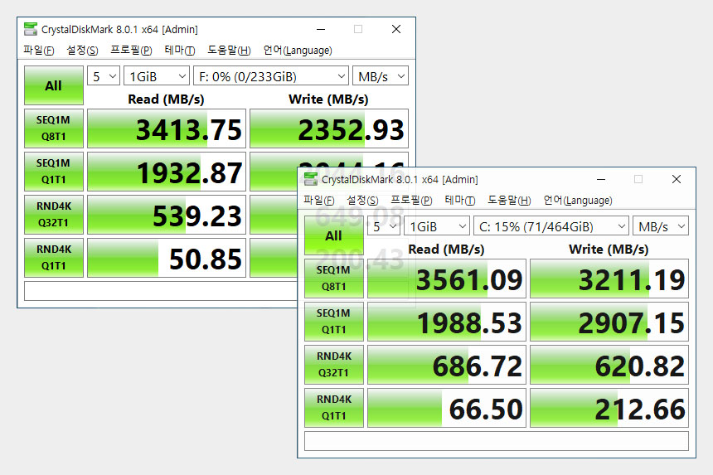Open 언어(Language) menu in F: drive window

[298, 50]
